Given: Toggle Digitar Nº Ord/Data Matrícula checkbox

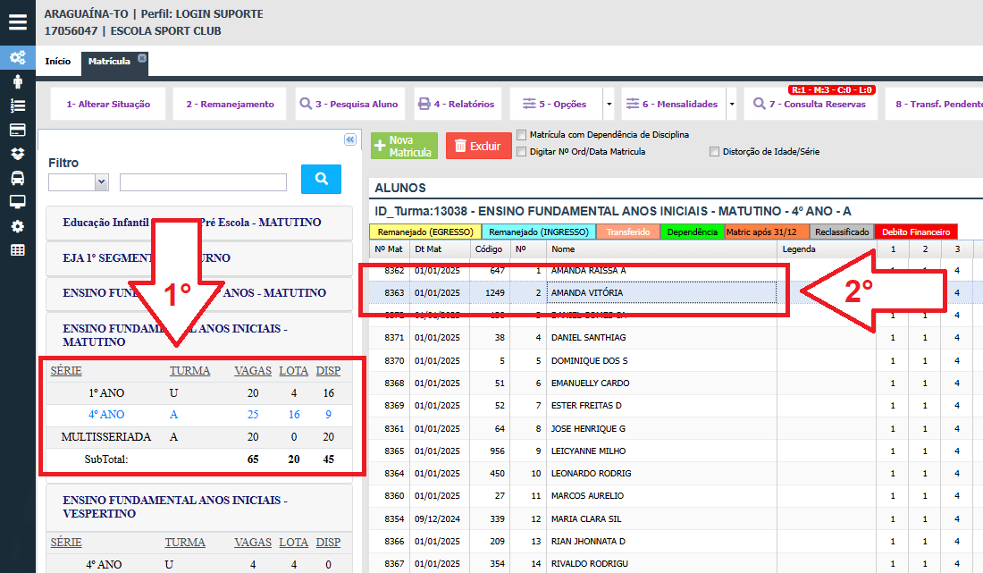Looking at the screenshot, I should pos(522,152).
